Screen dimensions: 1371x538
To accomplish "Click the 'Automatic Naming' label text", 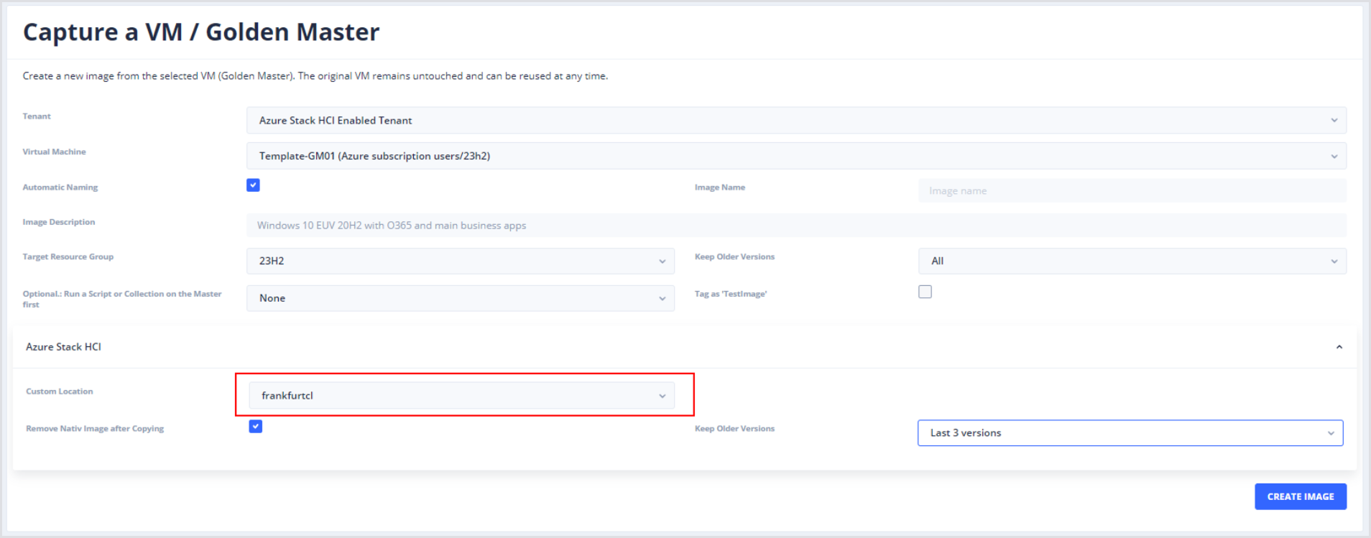I will click(x=60, y=187).
